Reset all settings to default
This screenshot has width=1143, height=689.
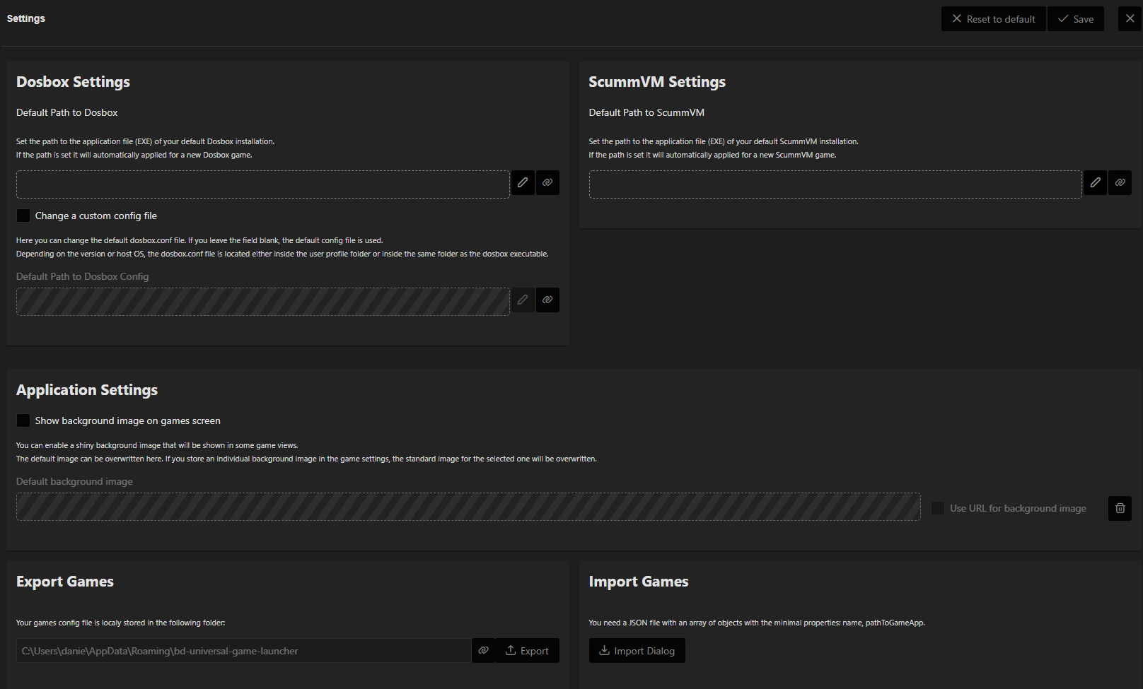pyautogui.click(x=993, y=18)
